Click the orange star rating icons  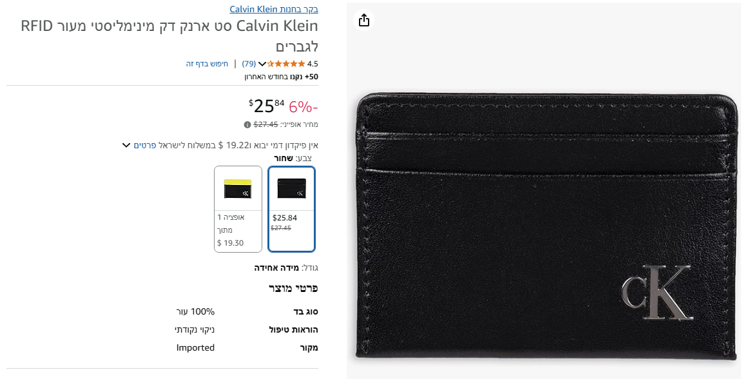pyautogui.click(x=286, y=63)
